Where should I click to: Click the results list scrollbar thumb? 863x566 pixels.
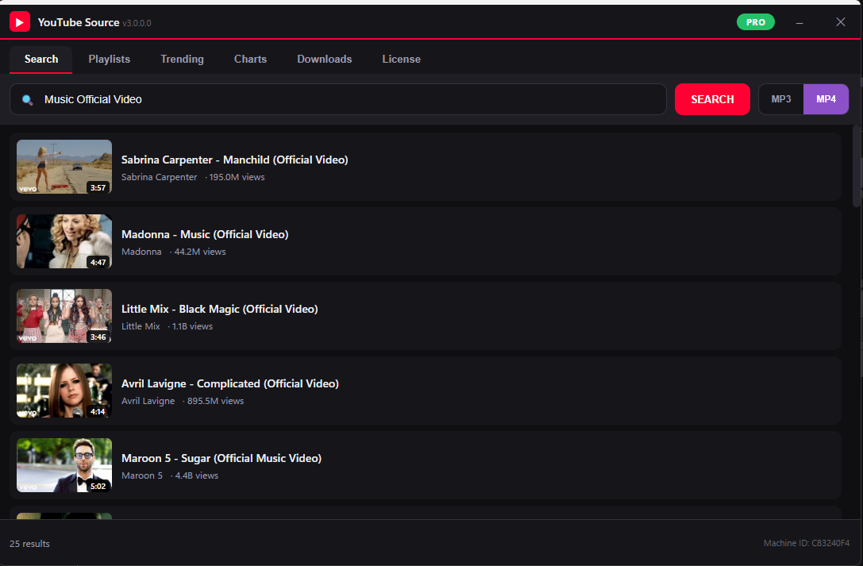856,166
